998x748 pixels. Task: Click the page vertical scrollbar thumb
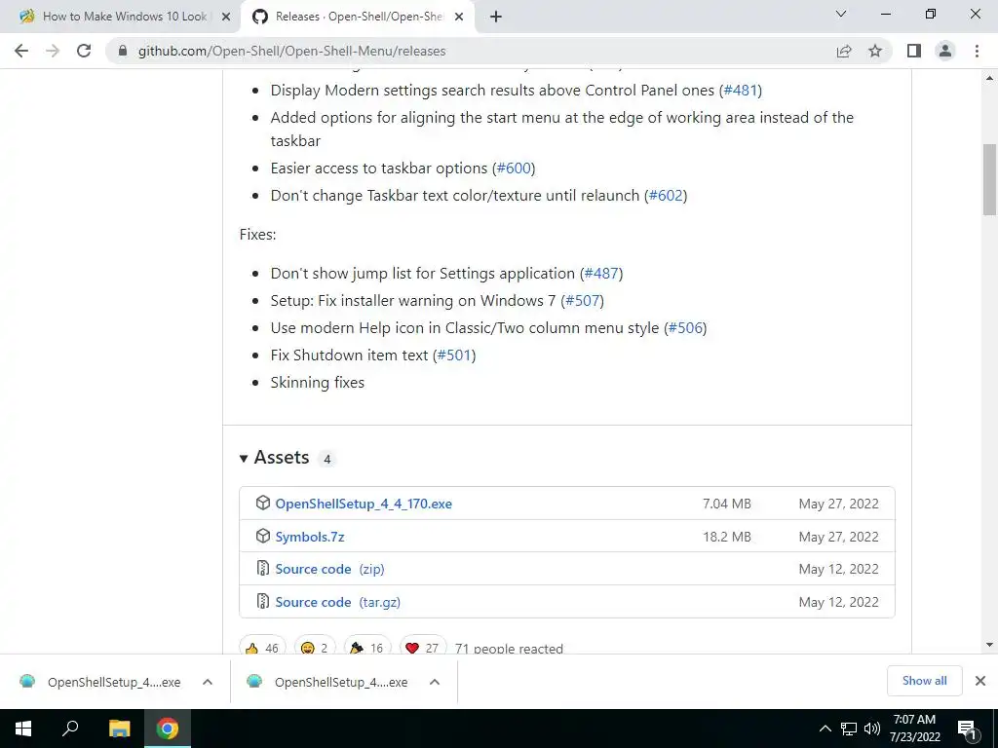989,180
